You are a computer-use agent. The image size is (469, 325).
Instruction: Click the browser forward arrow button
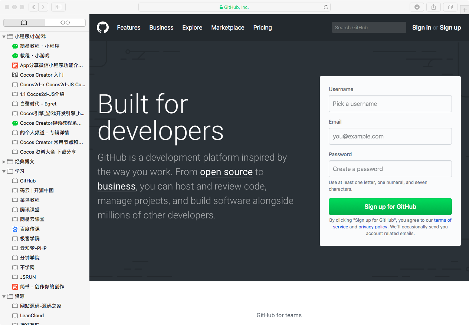(x=43, y=7)
